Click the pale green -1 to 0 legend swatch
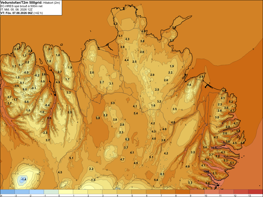This screenshot has width=263, height=197. 51,192
